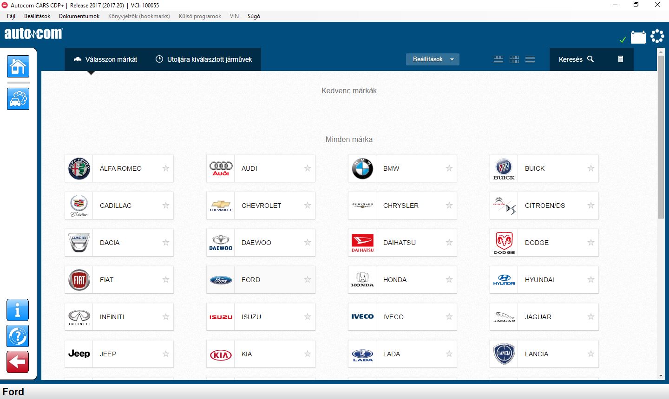Select the ISUZU brand tile

[x=261, y=317]
